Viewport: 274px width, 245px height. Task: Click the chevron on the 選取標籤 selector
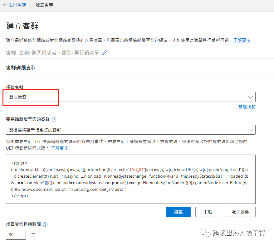coord(251,97)
